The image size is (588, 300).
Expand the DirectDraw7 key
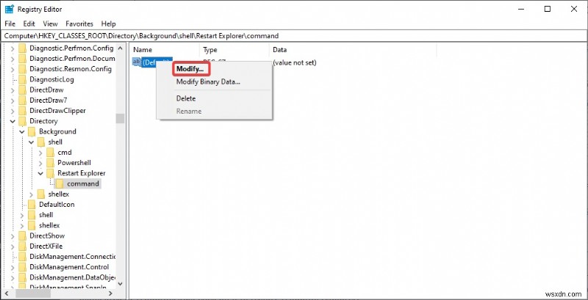[12, 100]
